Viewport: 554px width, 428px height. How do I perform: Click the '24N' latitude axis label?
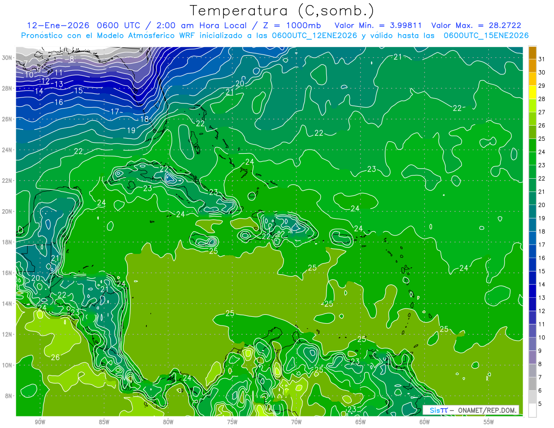[x=7, y=150]
